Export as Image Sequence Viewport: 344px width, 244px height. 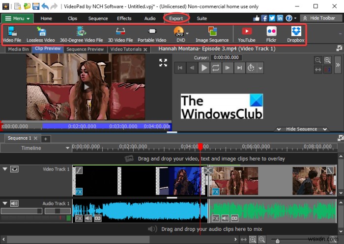(212, 34)
